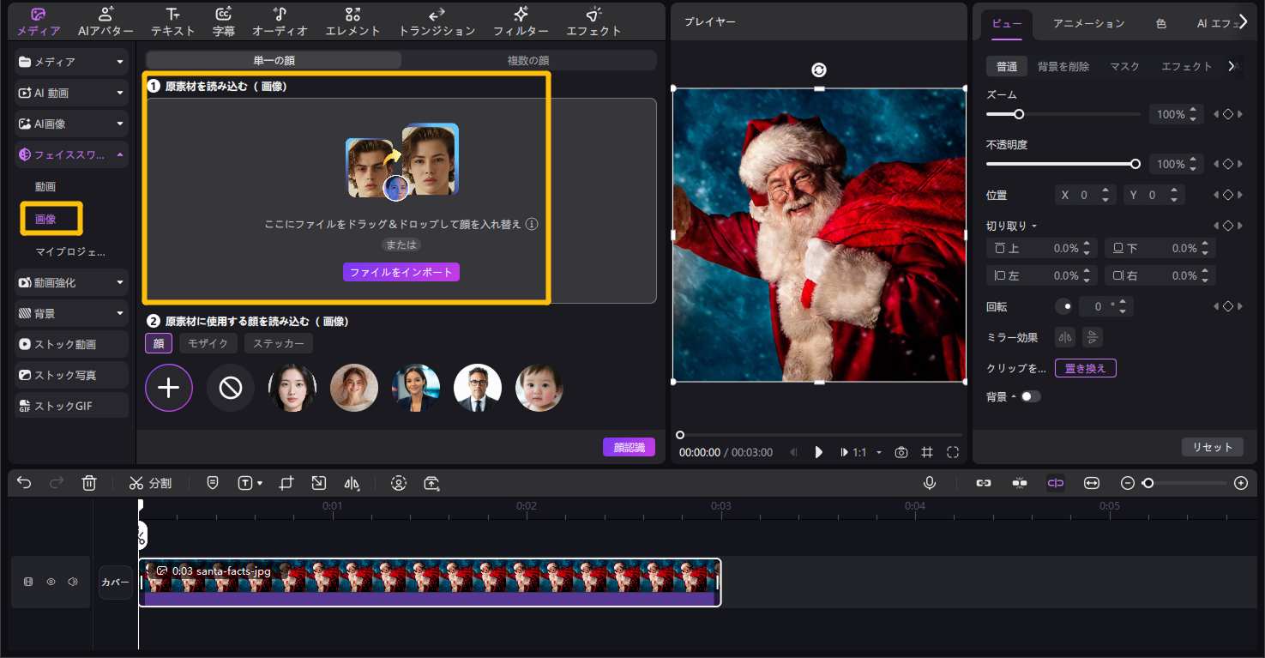1265x658 pixels.
Task: Take a snapshot with the camera icon
Action: [901, 452]
